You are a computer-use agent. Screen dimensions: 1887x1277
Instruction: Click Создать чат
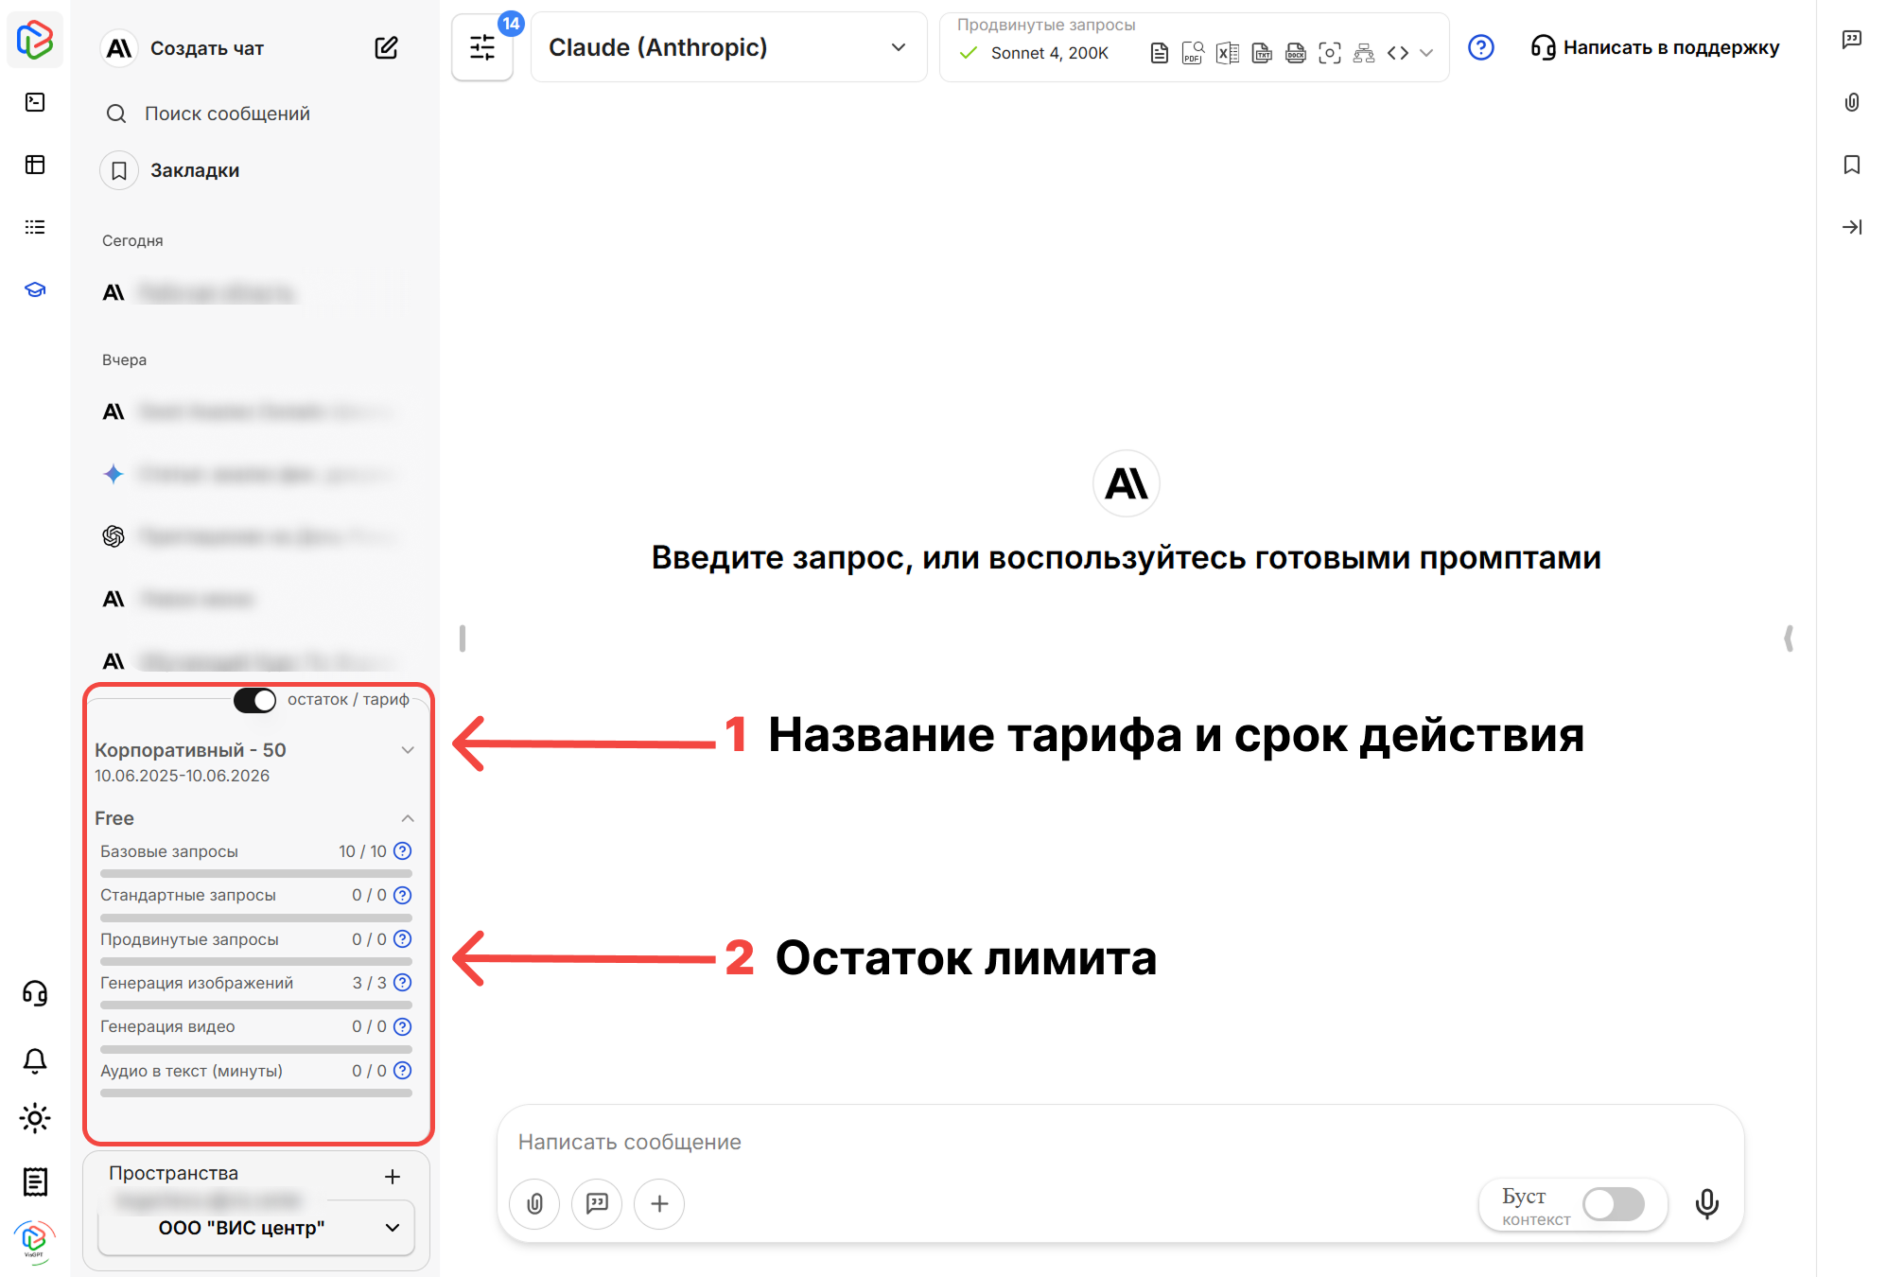pos(207,48)
